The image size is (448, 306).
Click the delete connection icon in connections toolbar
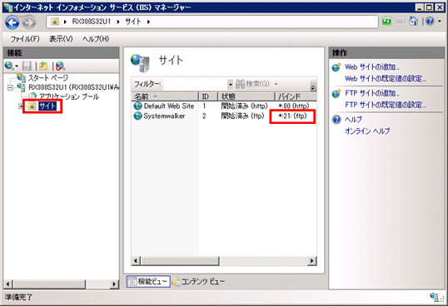pyautogui.click(x=60, y=67)
